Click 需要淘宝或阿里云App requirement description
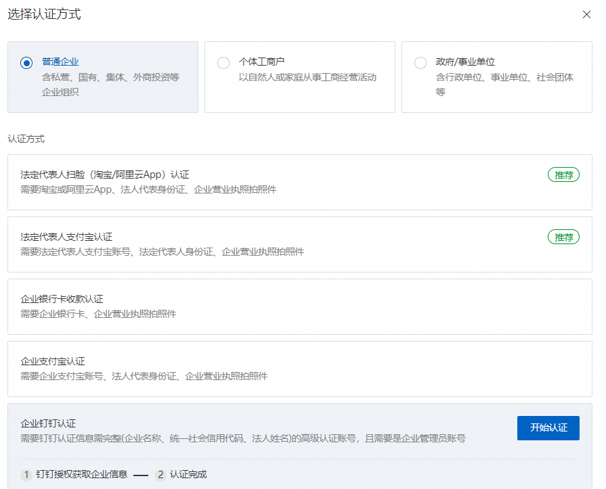Screen dimensions: 606x489 pos(148,189)
